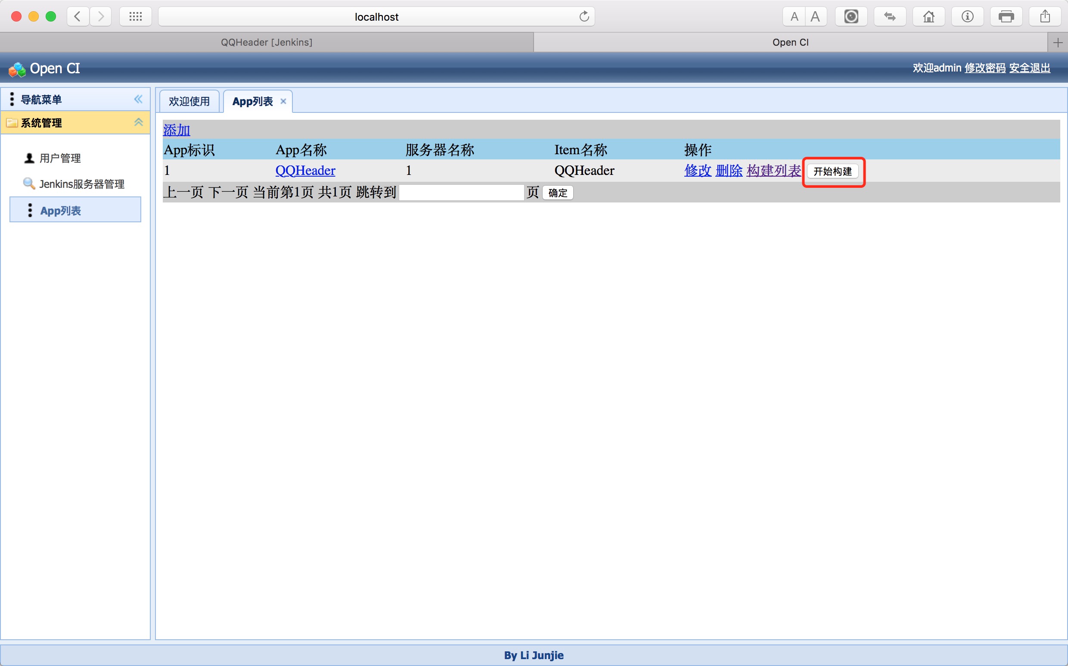Open 用户管理 in the sidebar
Viewport: 1068px width, 666px height.
[60, 158]
